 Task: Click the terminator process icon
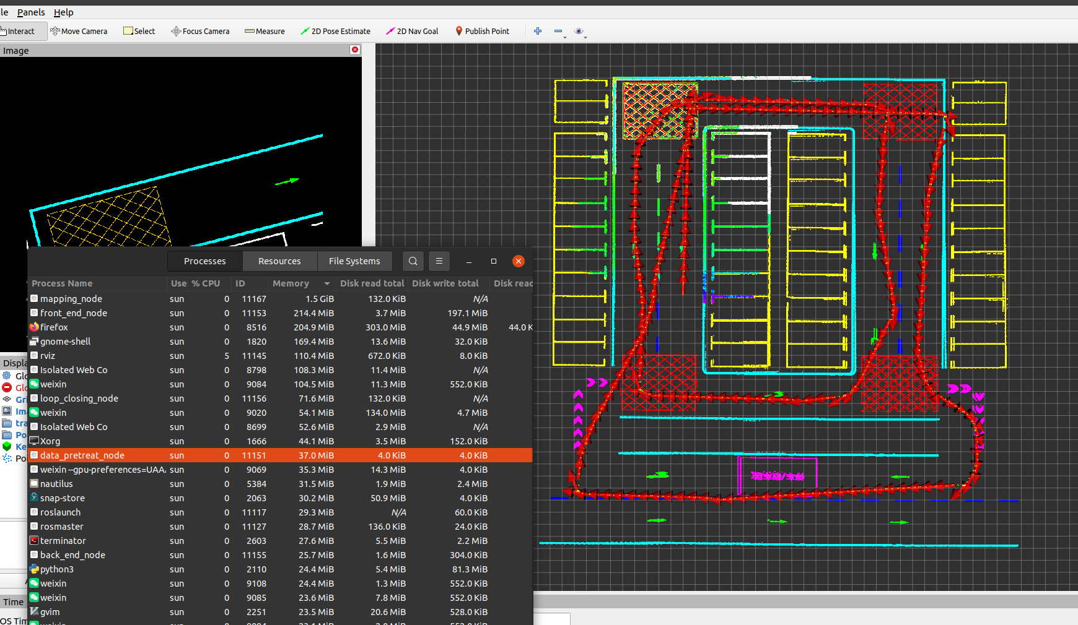click(34, 541)
